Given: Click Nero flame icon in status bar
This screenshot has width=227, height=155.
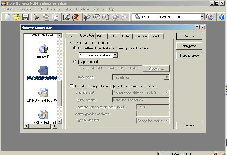Looking at the screenshot, I should pyautogui.click(x=215, y=154).
